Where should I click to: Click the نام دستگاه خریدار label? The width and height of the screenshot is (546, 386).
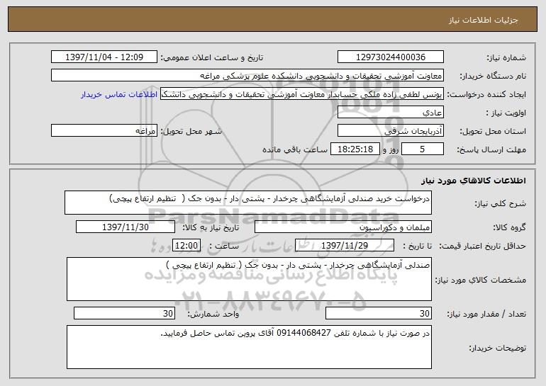493,76
